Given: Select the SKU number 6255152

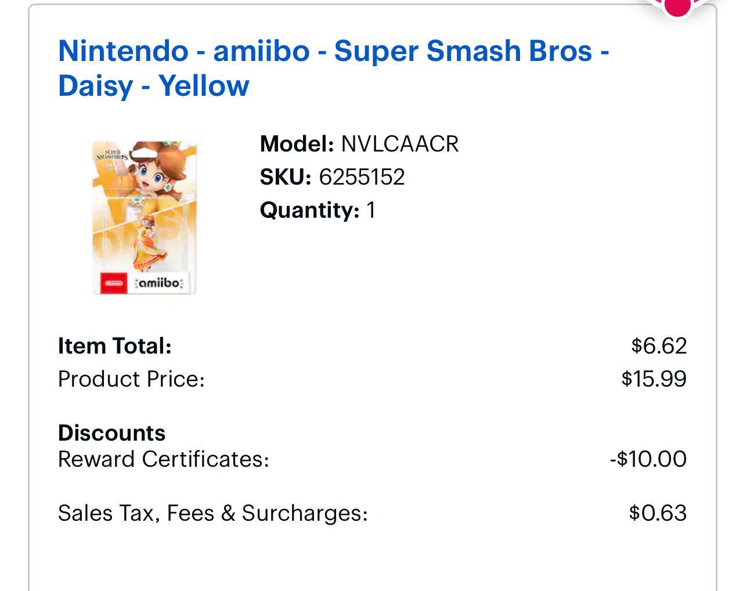Looking at the screenshot, I should pyautogui.click(x=362, y=177).
